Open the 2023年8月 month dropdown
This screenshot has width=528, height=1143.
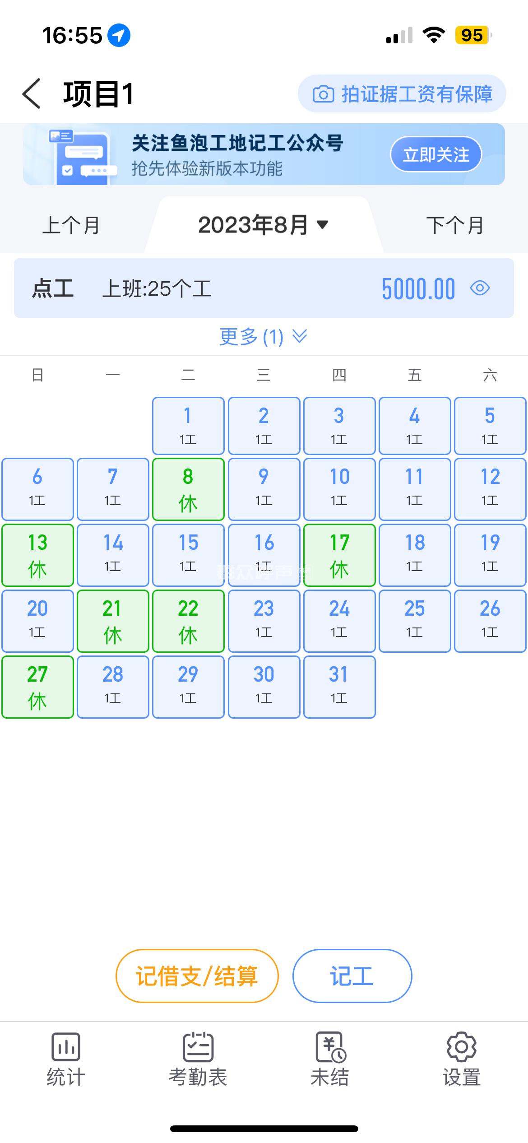pos(264,225)
